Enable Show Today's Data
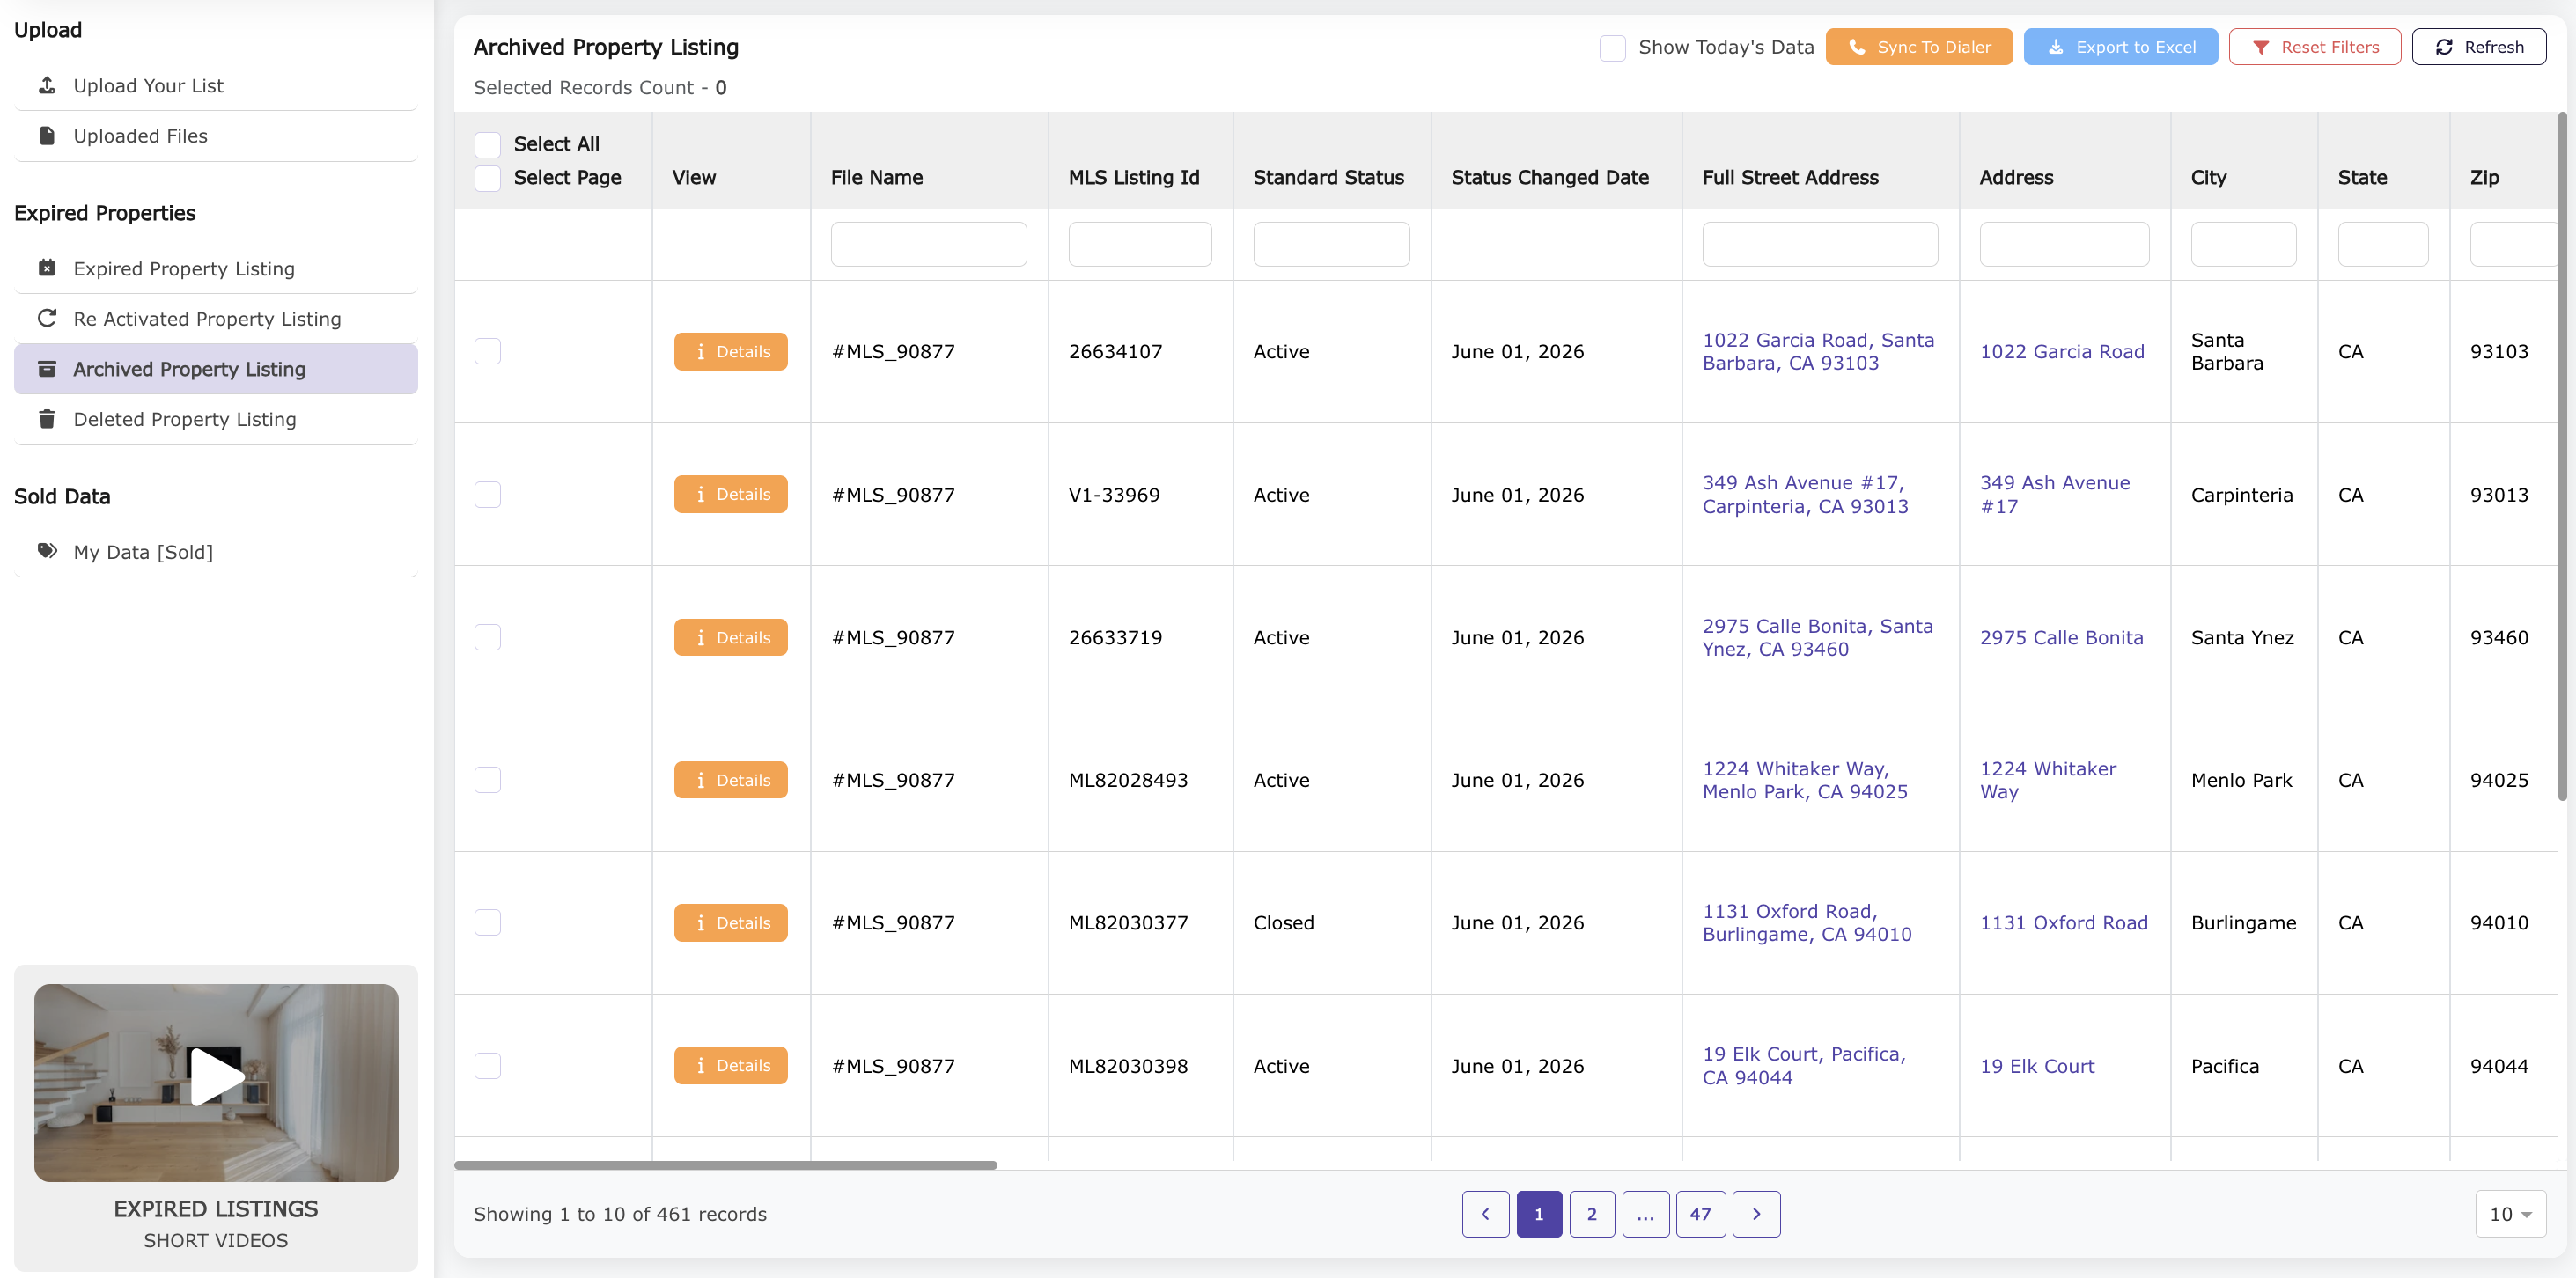Image resolution: width=2576 pixels, height=1278 pixels. (x=1612, y=47)
